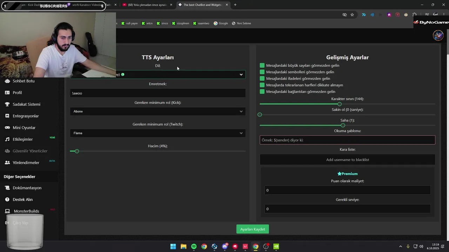Open Entegrasyonlar from the sidebar
449x252 pixels.
point(26,116)
